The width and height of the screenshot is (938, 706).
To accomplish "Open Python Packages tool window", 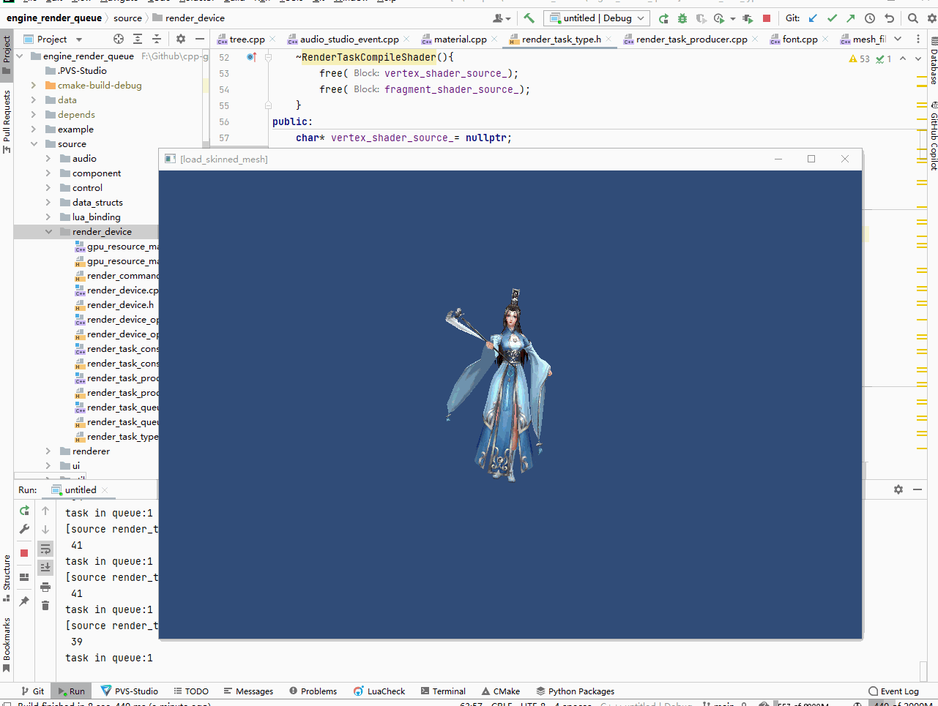I will pyautogui.click(x=575, y=691).
